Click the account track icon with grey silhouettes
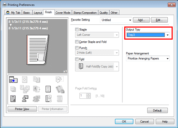Viewport: 178px width, 128px height. (x=36, y=99)
